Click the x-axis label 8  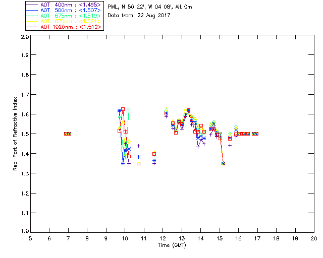pyautogui.click(x=87, y=238)
